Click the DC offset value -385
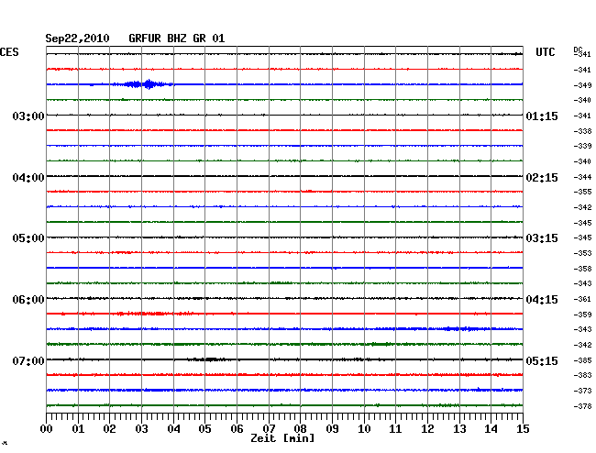Screen dimensions: 596x453 point(582,360)
